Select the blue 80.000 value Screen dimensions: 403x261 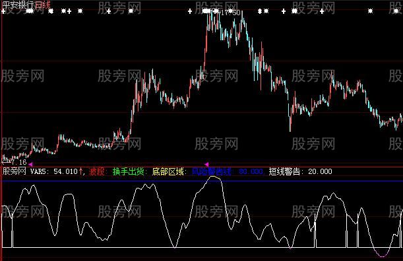(x=251, y=171)
